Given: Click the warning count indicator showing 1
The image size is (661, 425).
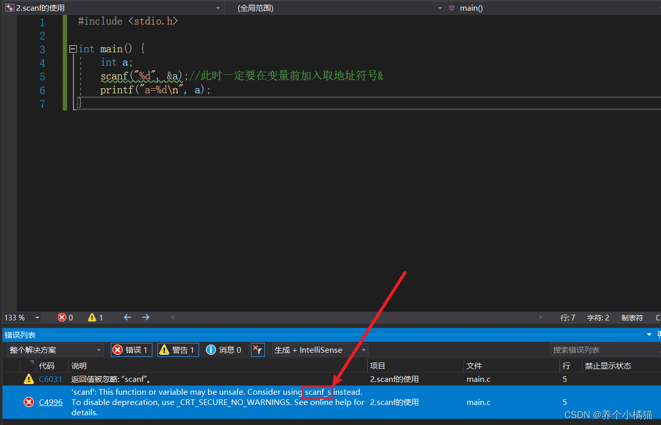Looking at the screenshot, I should tap(95, 317).
